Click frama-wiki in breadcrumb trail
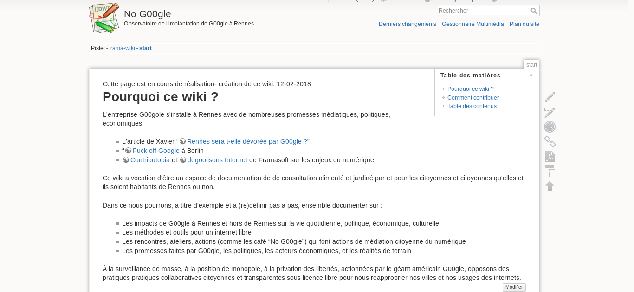Image resolution: width=634 pixels, height=292 pixels. tap(122, 48)
